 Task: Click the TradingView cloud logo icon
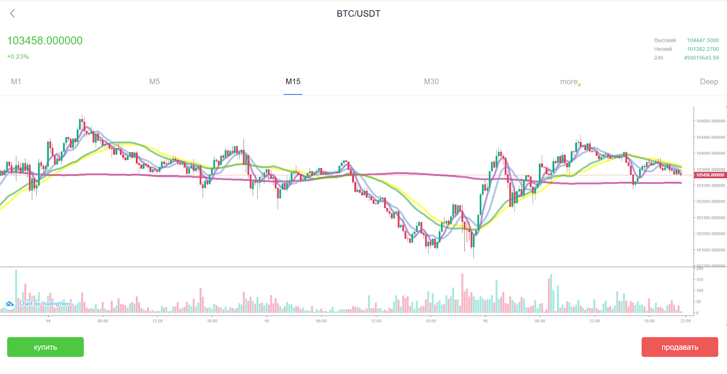click(10, 304)
